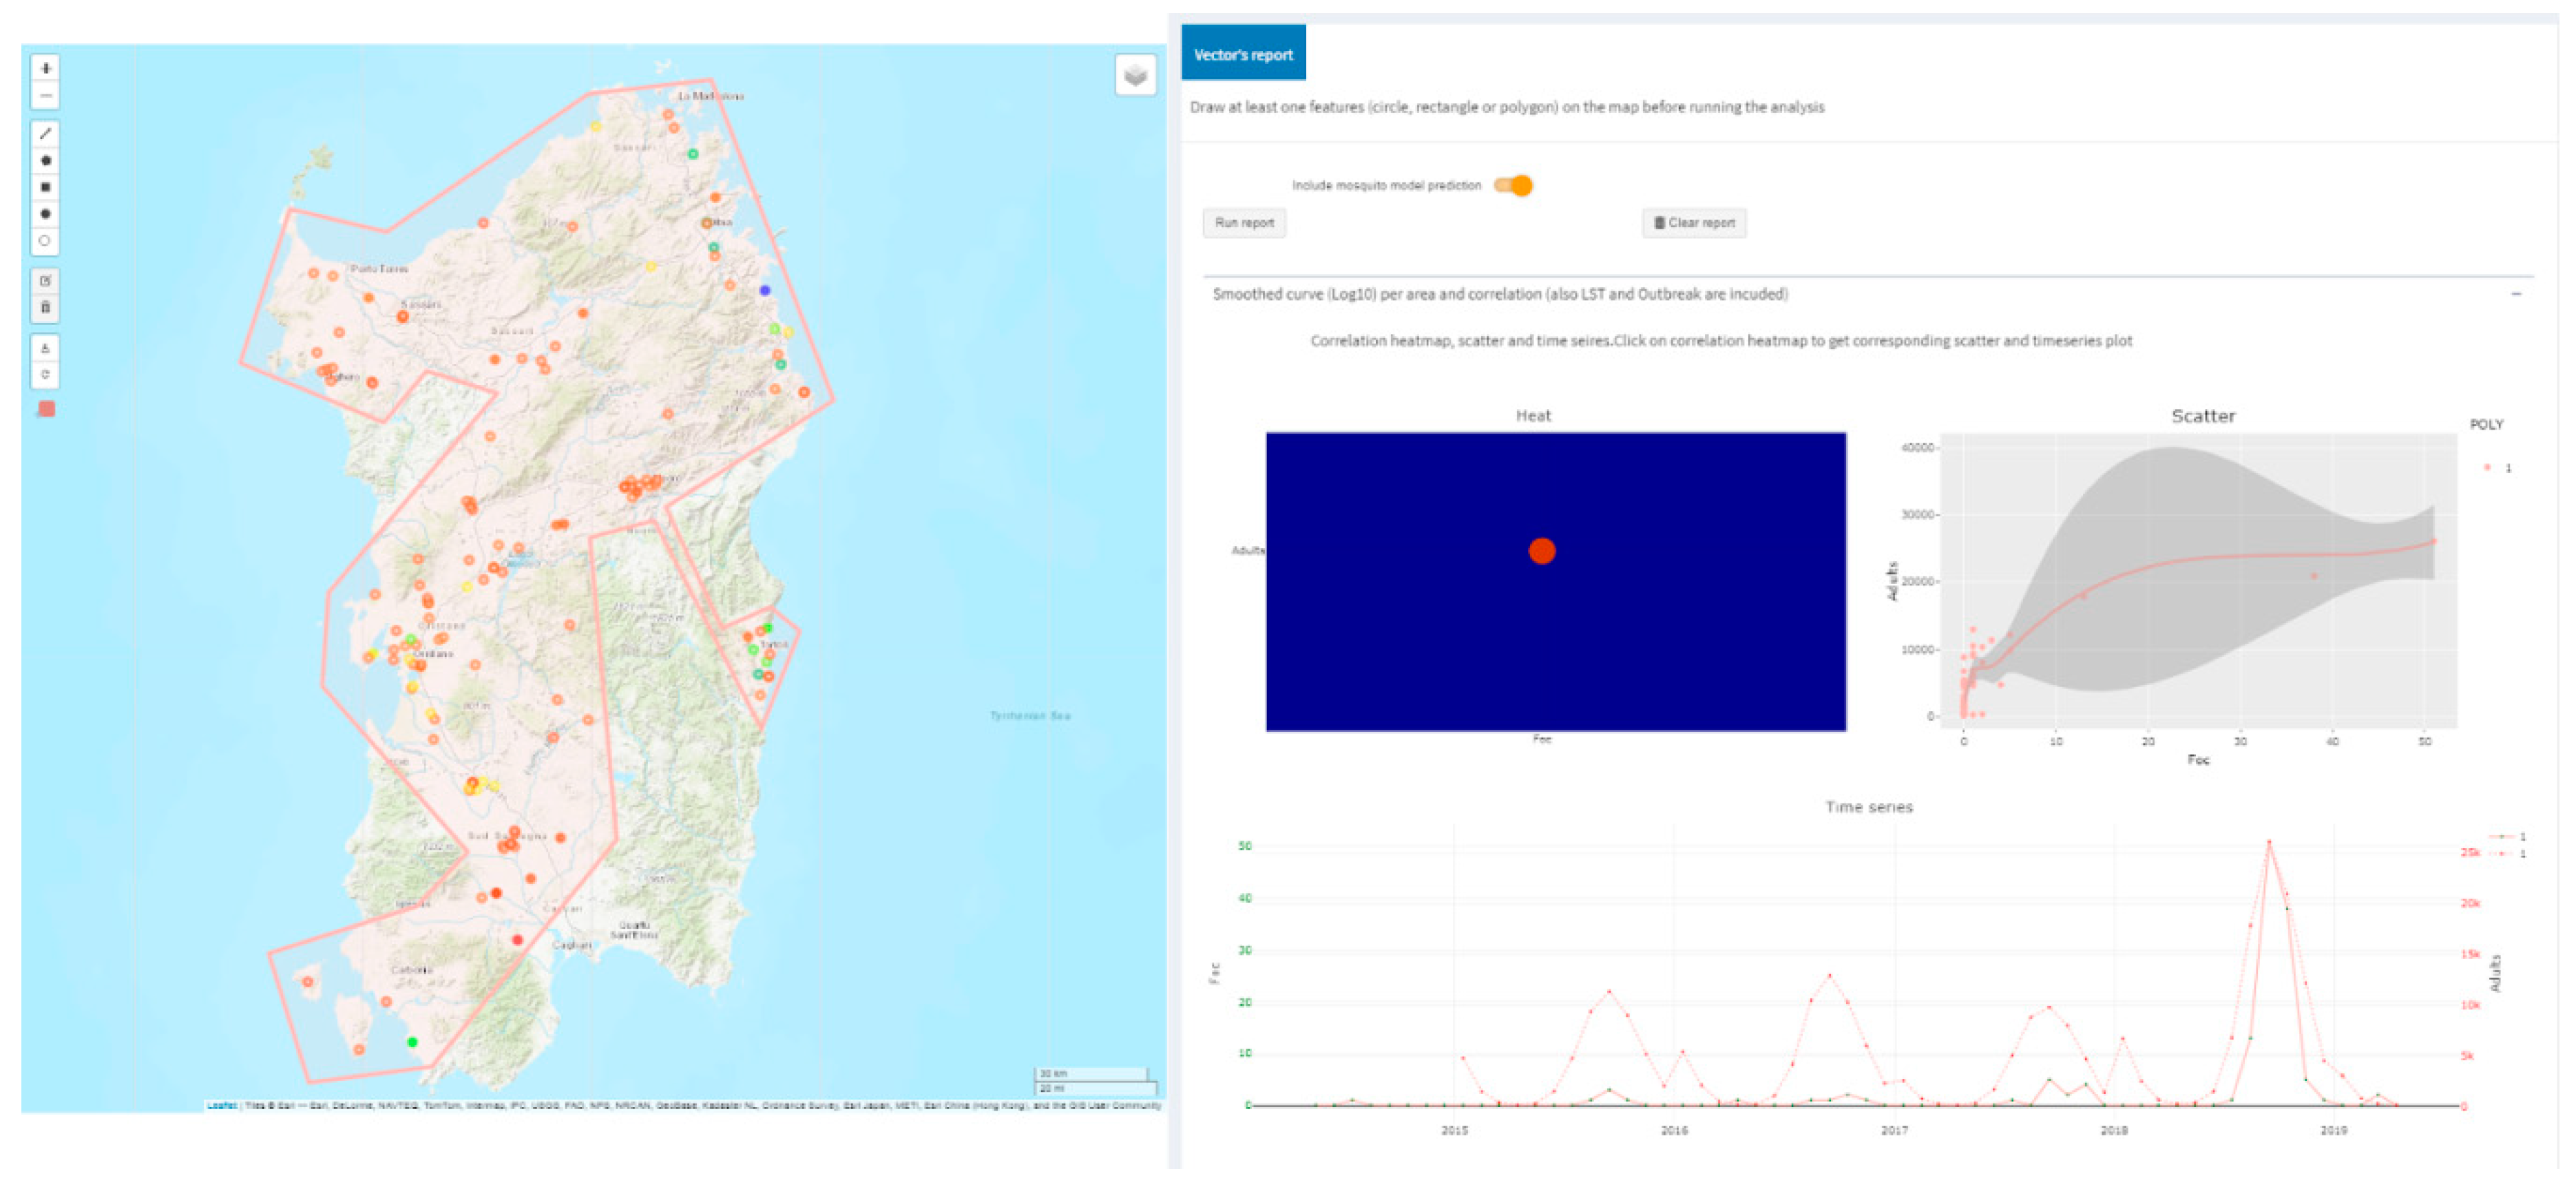Select the rectangle draw tool
This screenshot has height=1198, width=2576.
45,187
